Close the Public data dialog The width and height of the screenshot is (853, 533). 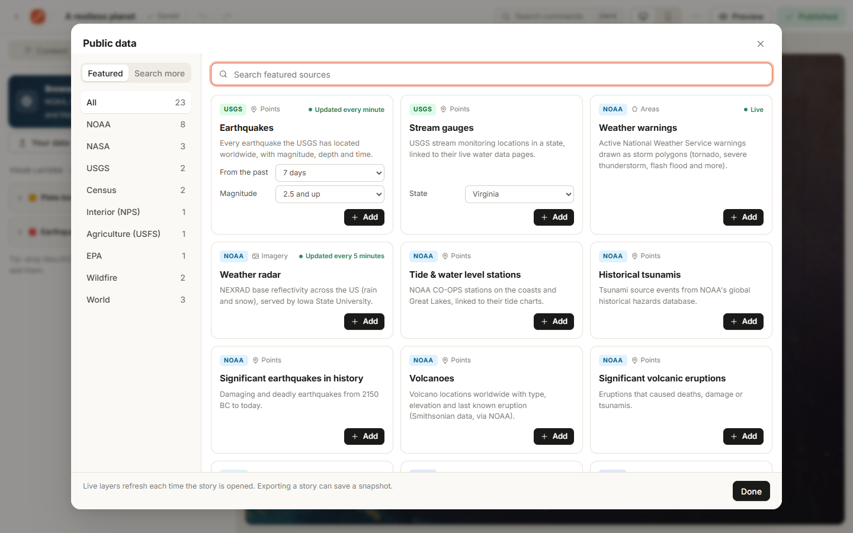click(x=761, y=44)
